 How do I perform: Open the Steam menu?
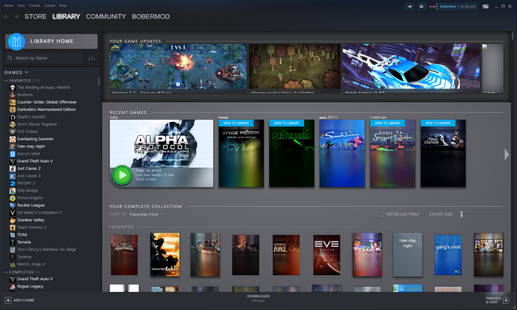tap(8, 6)
